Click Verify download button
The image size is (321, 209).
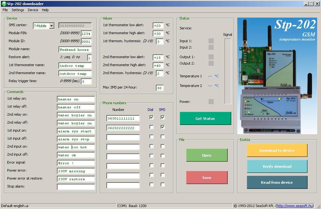(x=277, y=166)
